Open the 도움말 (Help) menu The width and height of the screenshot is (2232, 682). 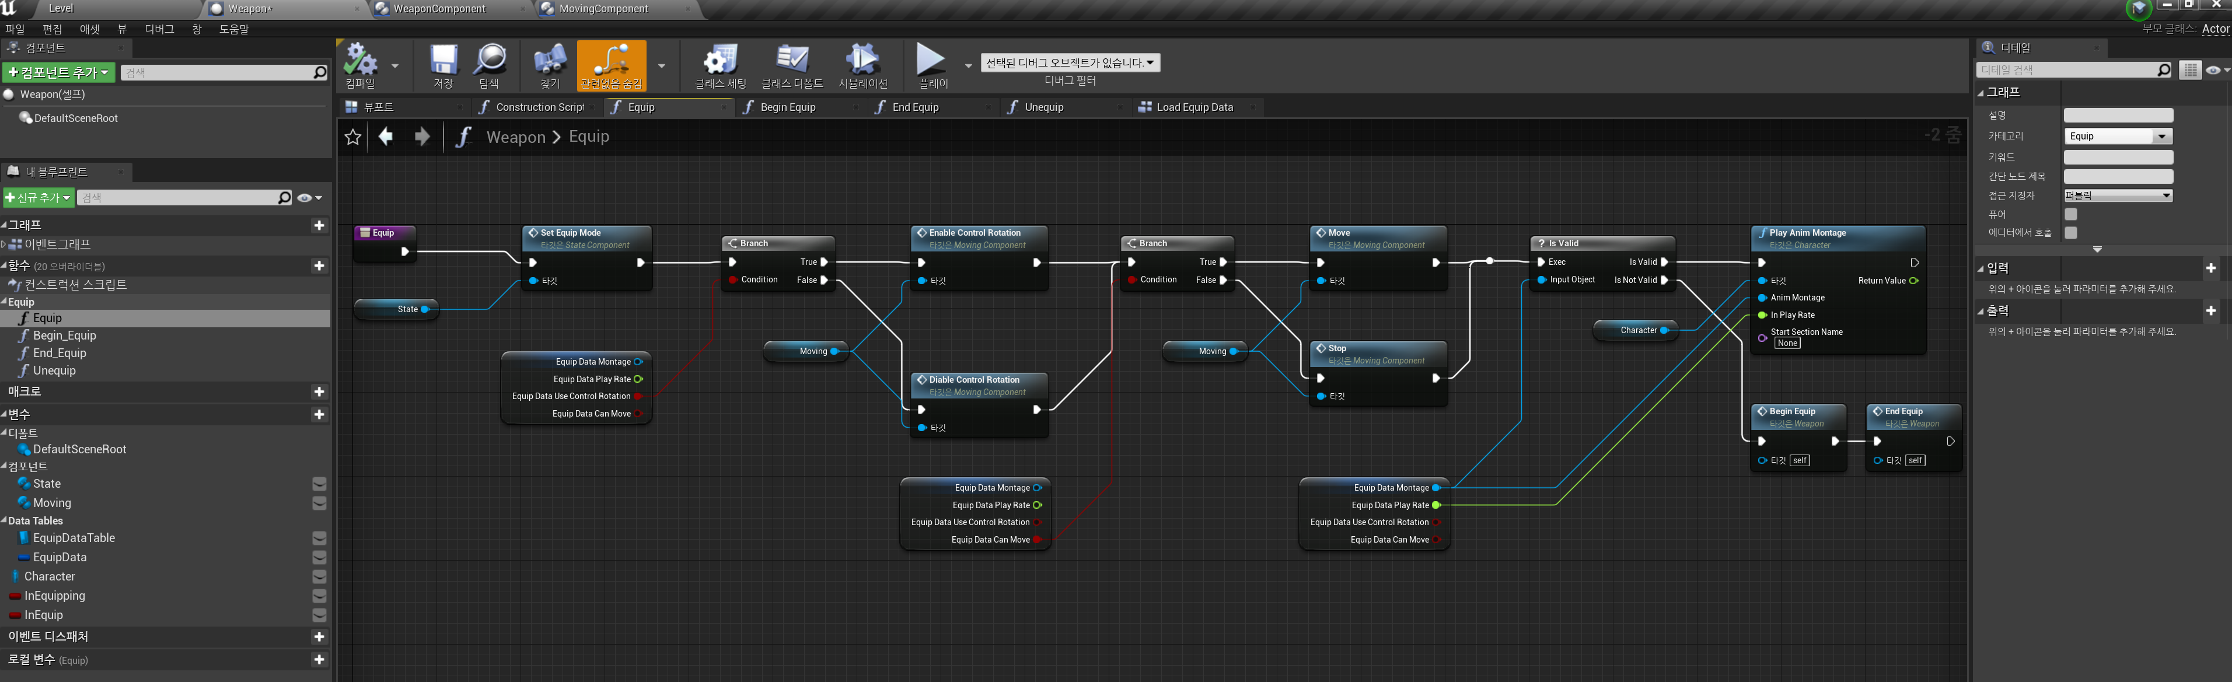pyautogui.click(x=233, y=29)
